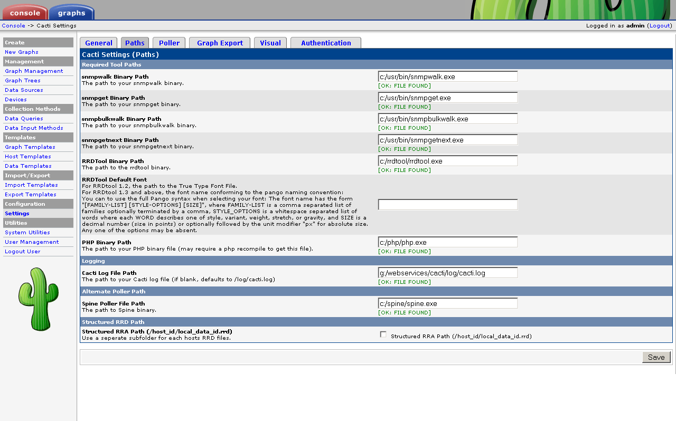Go to Graph Management
The width and height of the screenshot is (676, 421).
point(34,71)
